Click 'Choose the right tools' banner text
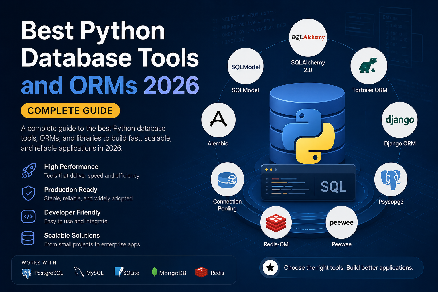Screen dimensions: 438x292 point(348,268)
